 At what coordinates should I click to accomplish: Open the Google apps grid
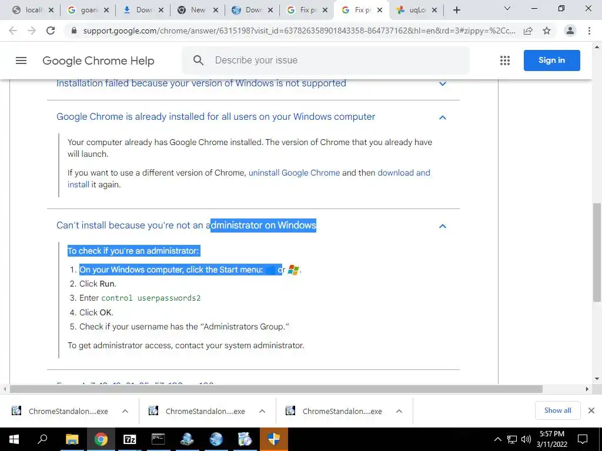pyautogui.click(x=505, y=60)
